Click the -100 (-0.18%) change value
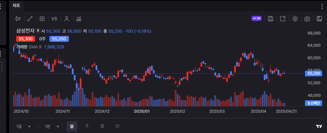Viewport: 327px width, 133px height. pyautogui.click(x=138, y=31)
